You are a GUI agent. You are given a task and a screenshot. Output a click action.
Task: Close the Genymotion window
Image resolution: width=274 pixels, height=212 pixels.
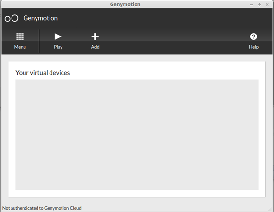tap(267, 5)
